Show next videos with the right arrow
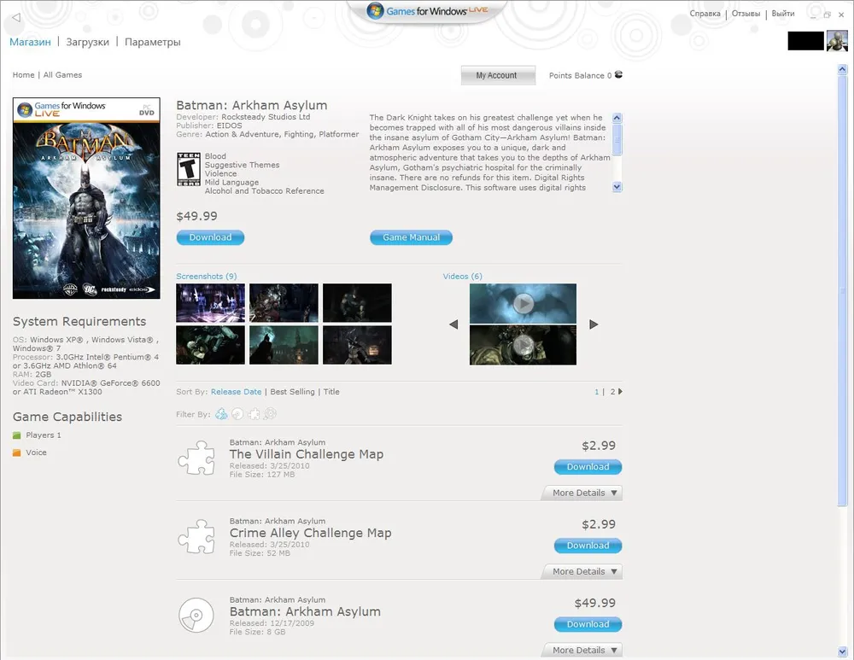 (594, 324)
